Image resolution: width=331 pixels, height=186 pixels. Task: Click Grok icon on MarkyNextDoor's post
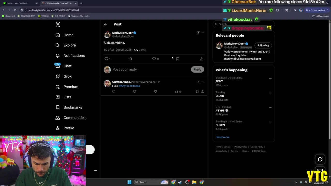coord(198,33)
